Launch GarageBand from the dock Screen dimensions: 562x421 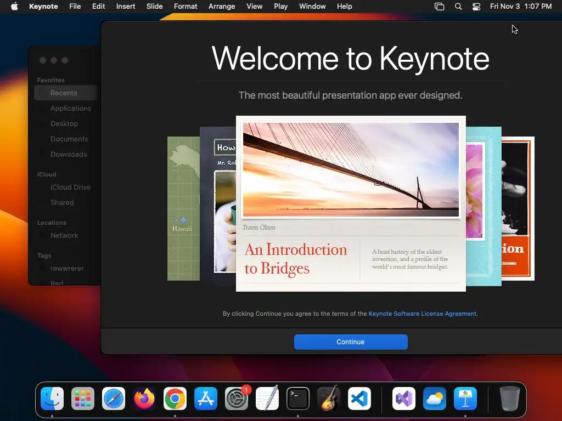coord(329,399)
